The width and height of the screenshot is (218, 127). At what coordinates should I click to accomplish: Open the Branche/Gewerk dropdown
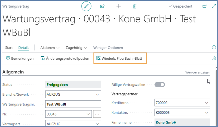click(x=97, y=95)
